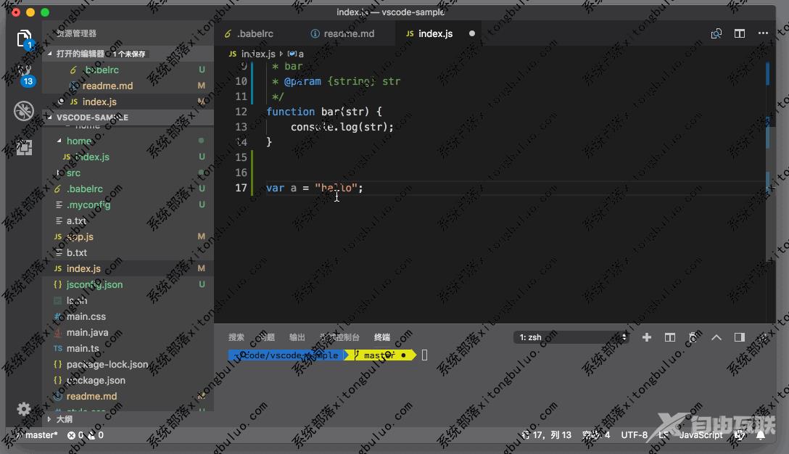Open the Extensions view in activity bar
Screen dimensions: 789x454
pyautogui.click(x=24, y=147)
